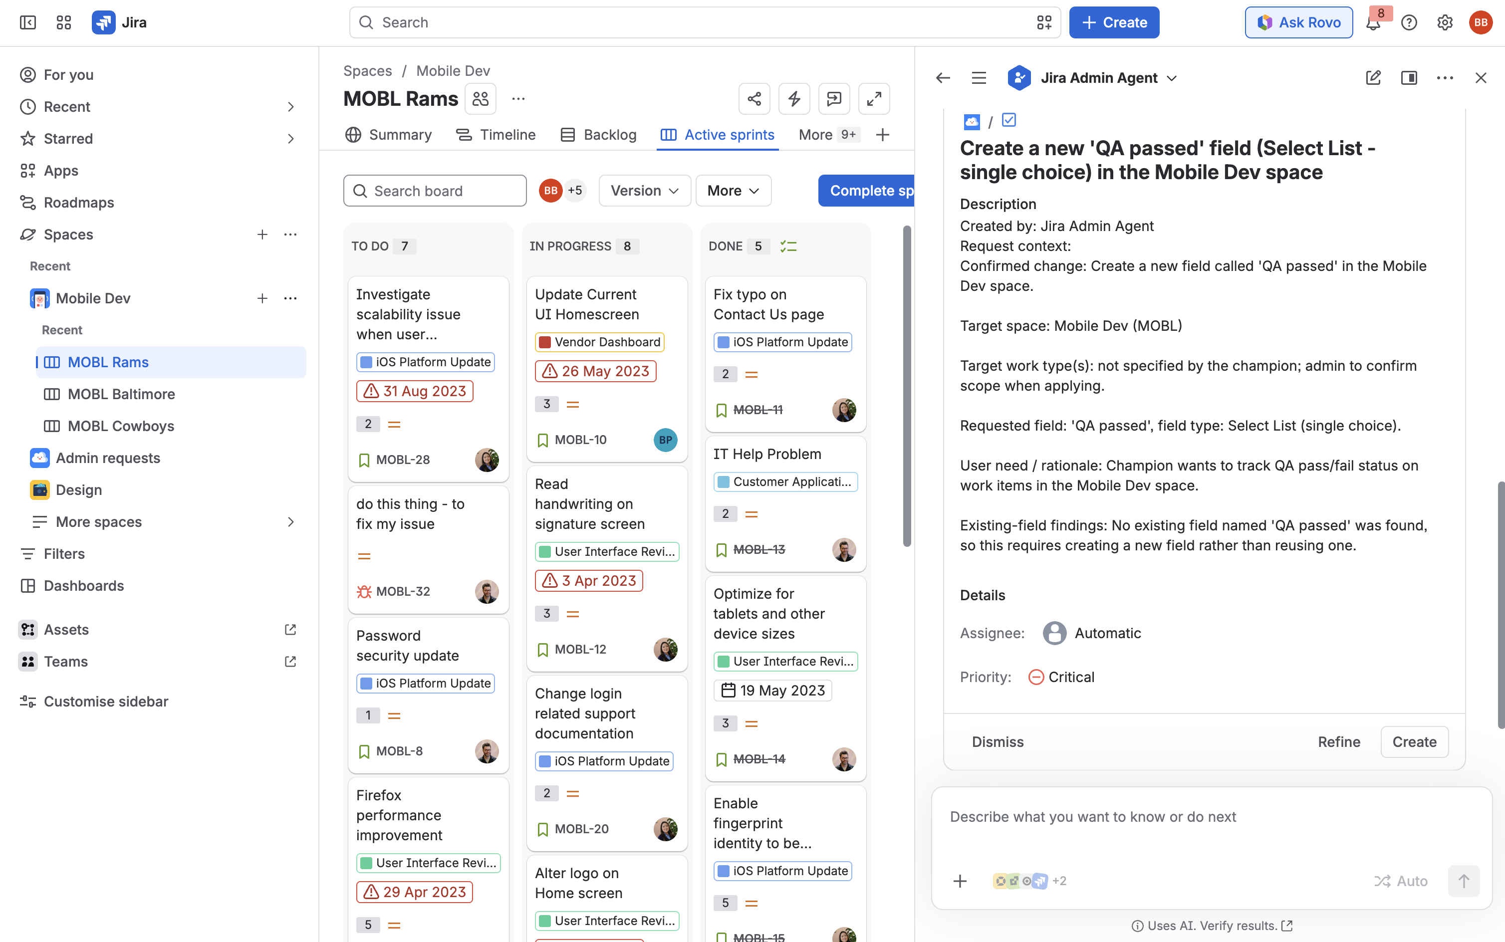This screenshot has height=942, width=1505.
Task: Switch to the Summary tab
Action: 388,135
